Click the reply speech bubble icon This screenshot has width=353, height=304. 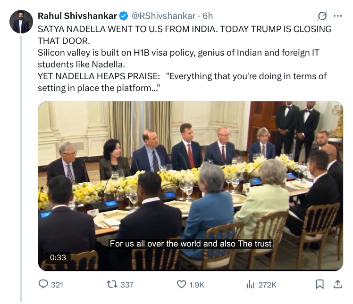click(x=43, y=284)
